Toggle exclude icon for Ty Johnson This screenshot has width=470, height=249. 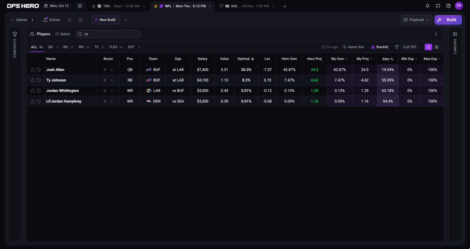pos(39,80)
